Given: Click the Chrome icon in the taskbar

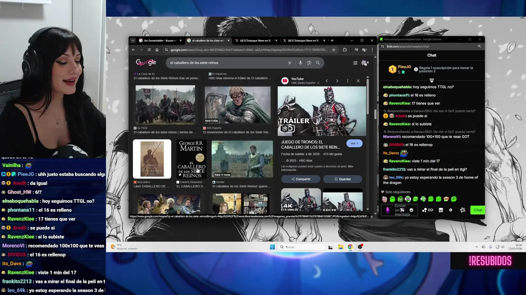Looking at the screenshot, I should click(x=350, y=247).
